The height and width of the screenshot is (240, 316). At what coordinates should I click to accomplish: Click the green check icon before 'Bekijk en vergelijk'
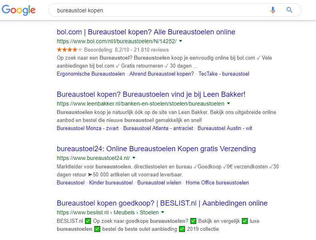click(x=193, y=221)
